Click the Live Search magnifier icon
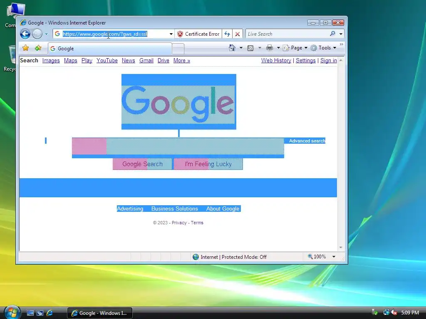 click(332, 34)
